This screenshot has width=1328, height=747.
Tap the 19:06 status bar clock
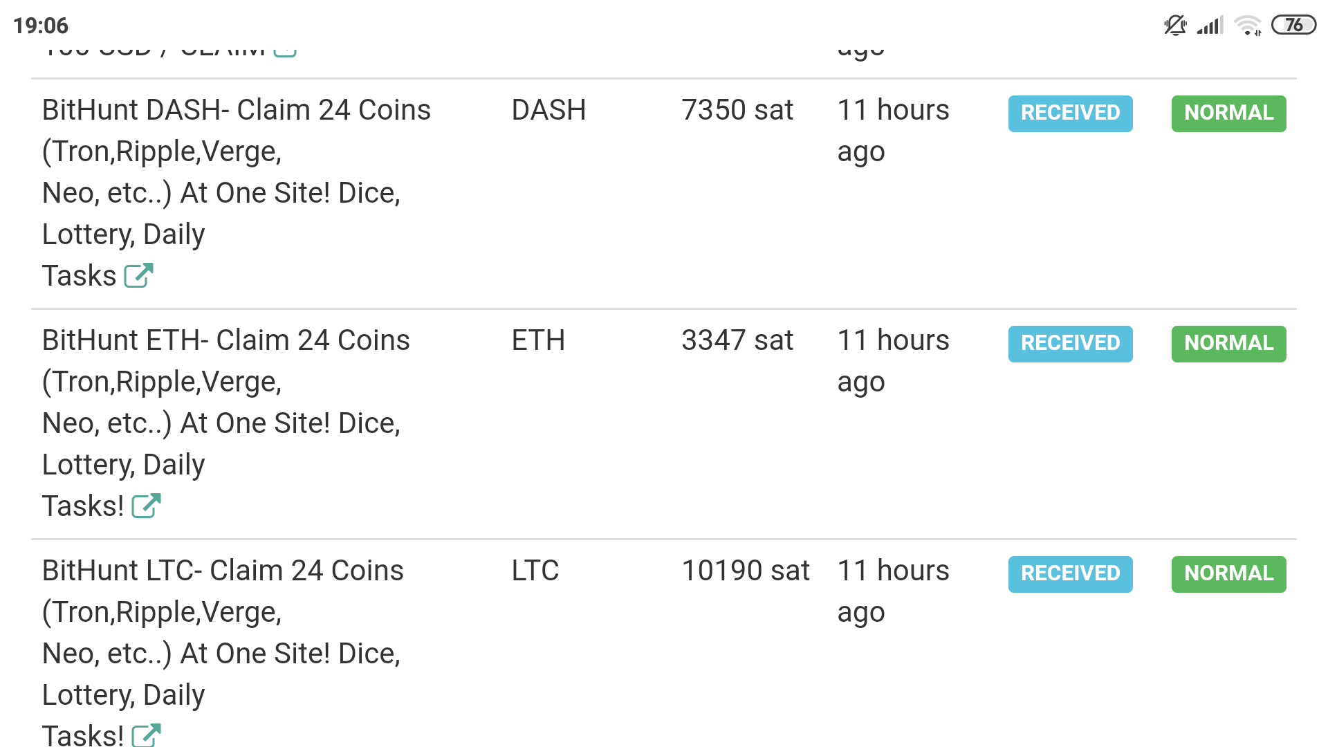41,26
